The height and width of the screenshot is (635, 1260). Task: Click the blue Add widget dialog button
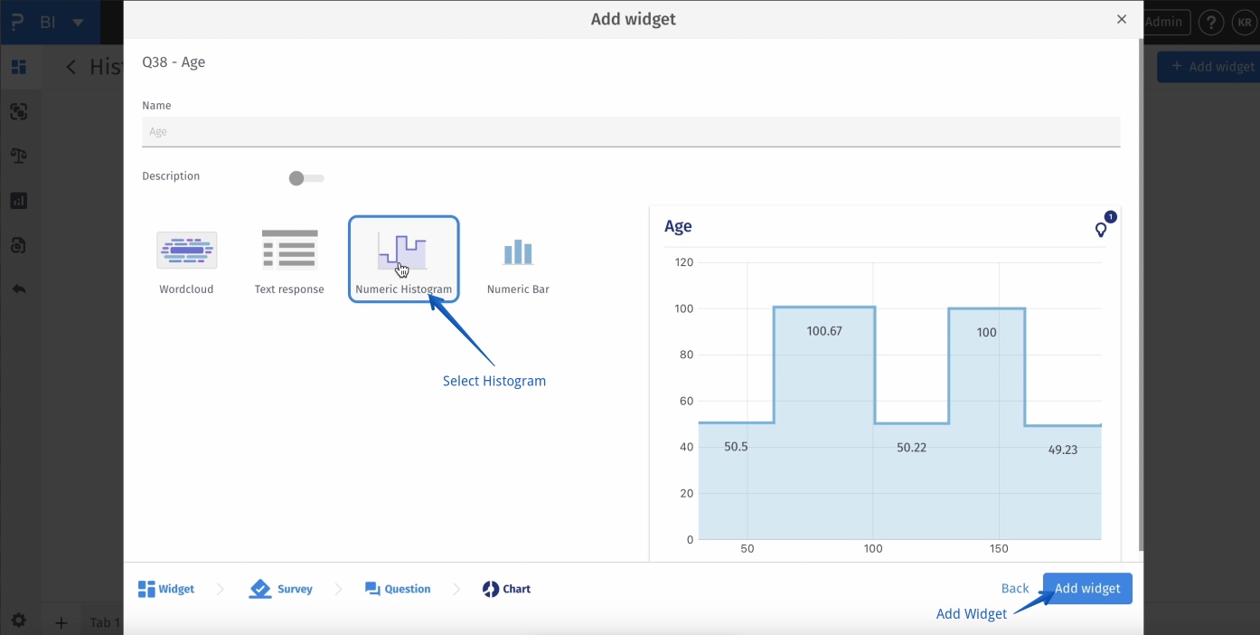click(x=1087, y=588)
